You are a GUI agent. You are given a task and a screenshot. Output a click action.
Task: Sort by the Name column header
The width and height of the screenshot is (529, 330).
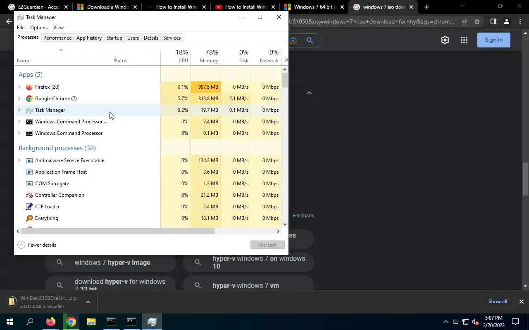pos(63,56)
